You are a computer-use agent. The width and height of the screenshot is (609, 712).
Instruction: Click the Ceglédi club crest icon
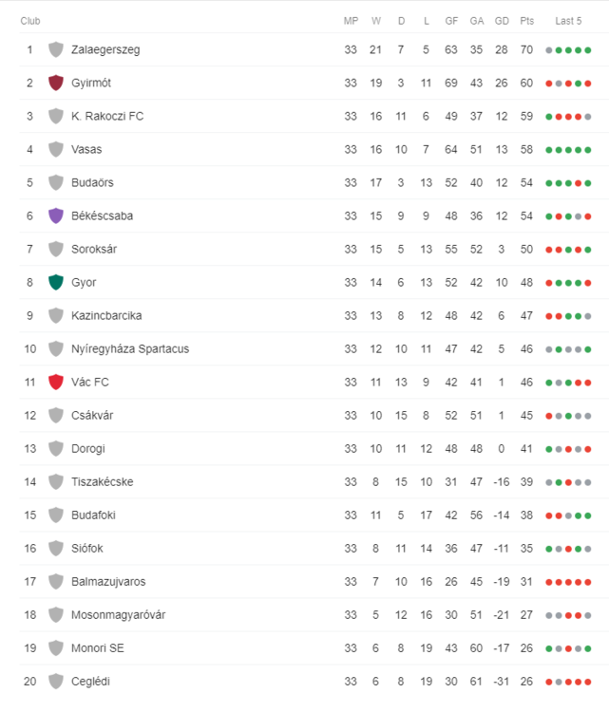click(x=56, y=681)
